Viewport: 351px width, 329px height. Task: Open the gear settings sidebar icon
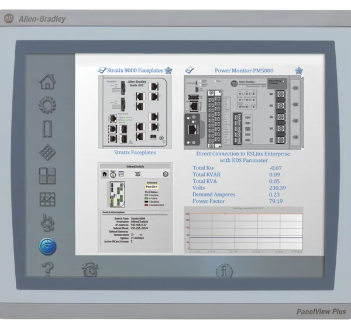pyautogui.click(x=47, y=105)
